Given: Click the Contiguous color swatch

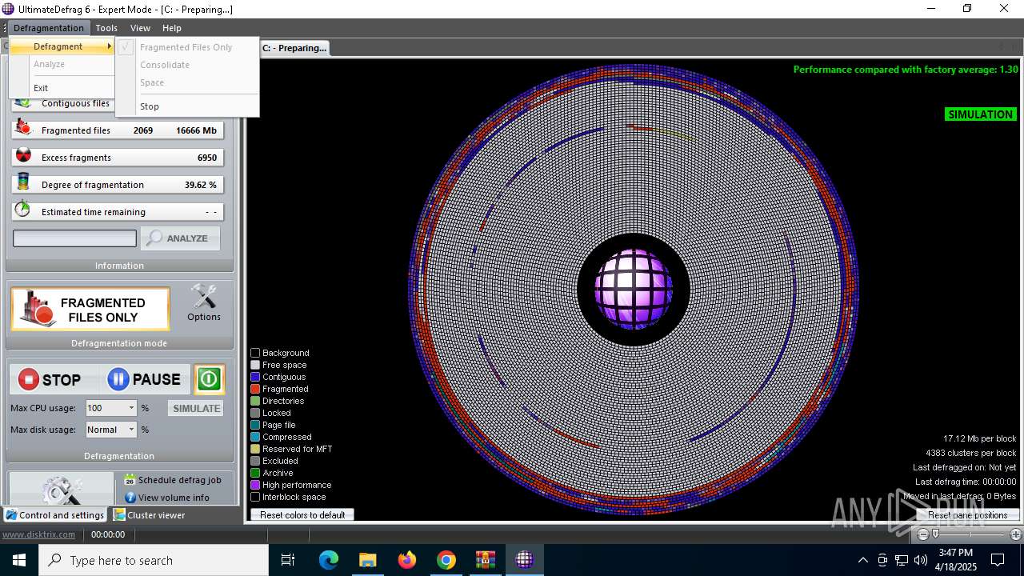Looking at the screenshot, I should click(x=255, y=377).
